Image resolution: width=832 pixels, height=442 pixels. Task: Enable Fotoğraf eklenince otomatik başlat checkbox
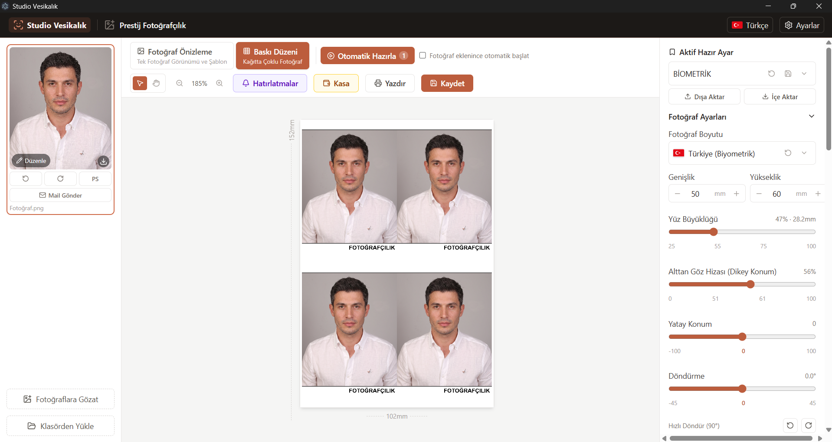(x=423, y=55)
